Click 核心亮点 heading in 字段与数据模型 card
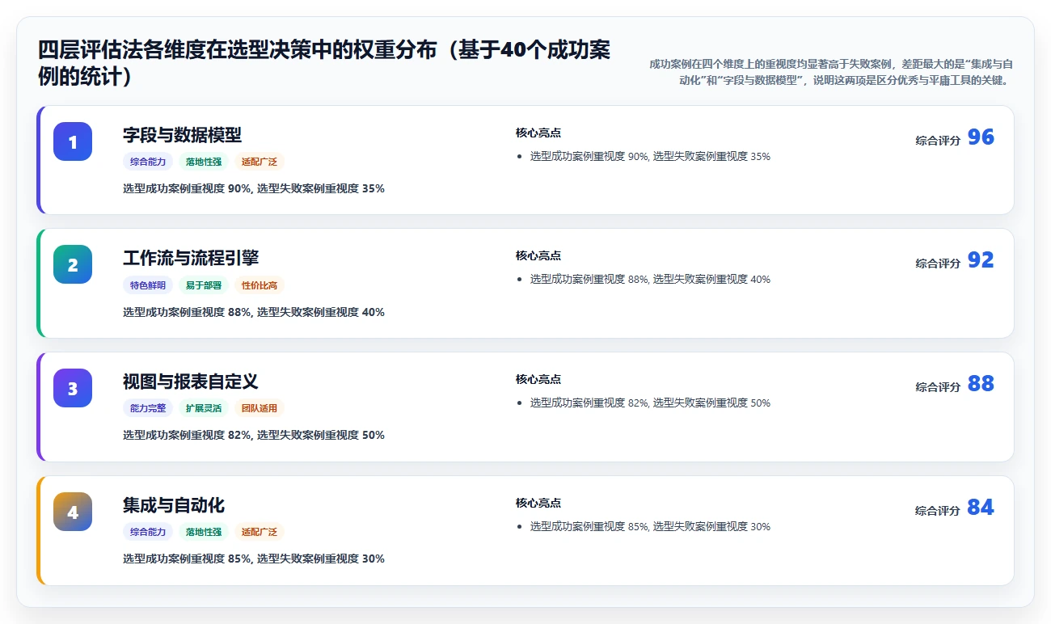 click(x=538, y=133)
